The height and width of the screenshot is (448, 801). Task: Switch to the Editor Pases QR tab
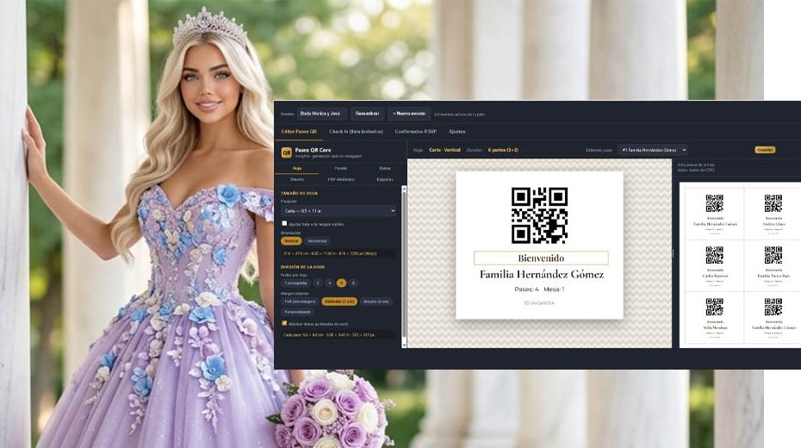(299, 132)
